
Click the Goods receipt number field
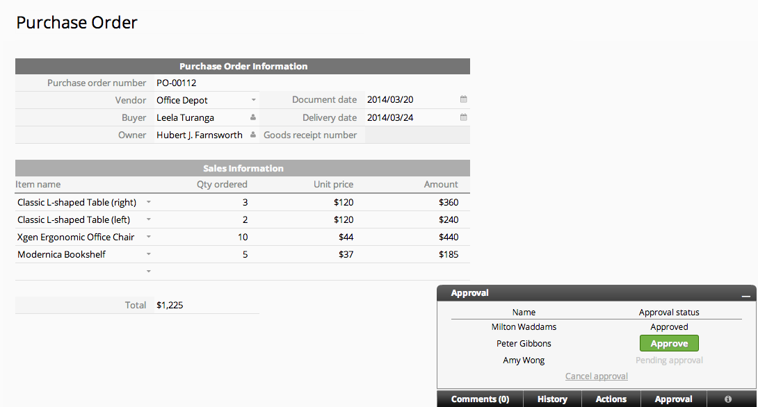(417, 135)
